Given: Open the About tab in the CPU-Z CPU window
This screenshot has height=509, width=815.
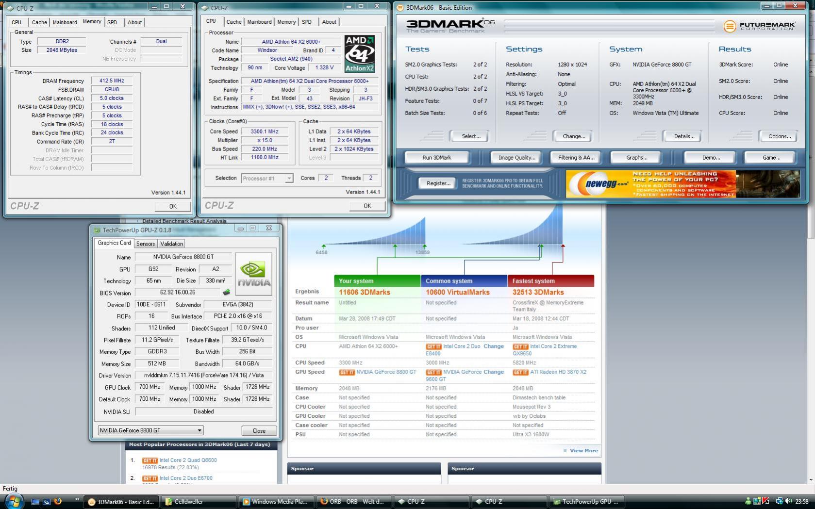Looking at the screenshot, I should 329,22.
